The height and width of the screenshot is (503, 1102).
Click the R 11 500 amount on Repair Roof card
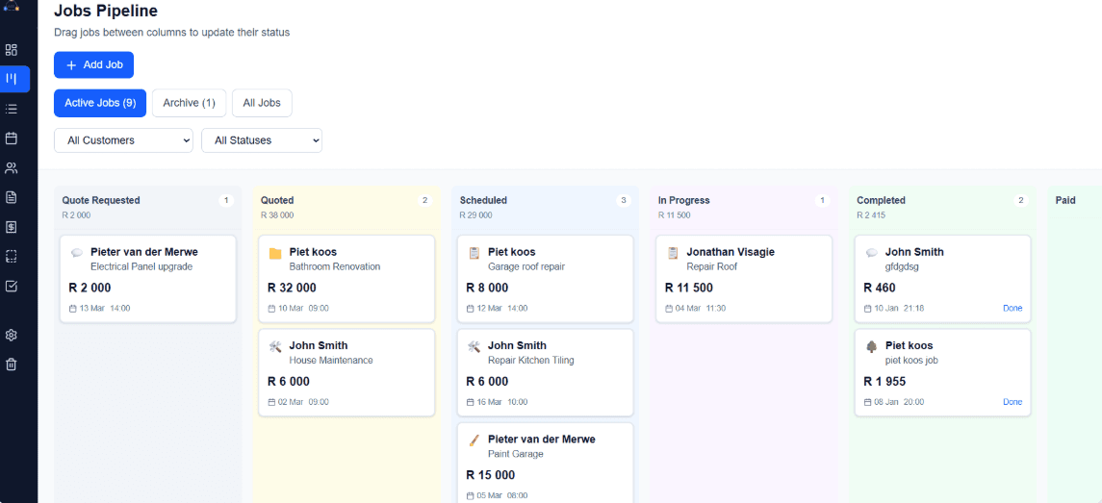click(689, 288)
